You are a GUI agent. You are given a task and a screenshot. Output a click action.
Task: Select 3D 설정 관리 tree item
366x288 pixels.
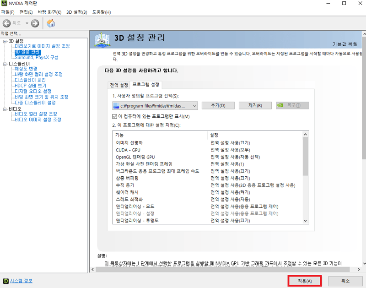coord(27,52)
